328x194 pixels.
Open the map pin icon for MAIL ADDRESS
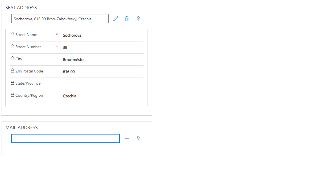point(138,138)
